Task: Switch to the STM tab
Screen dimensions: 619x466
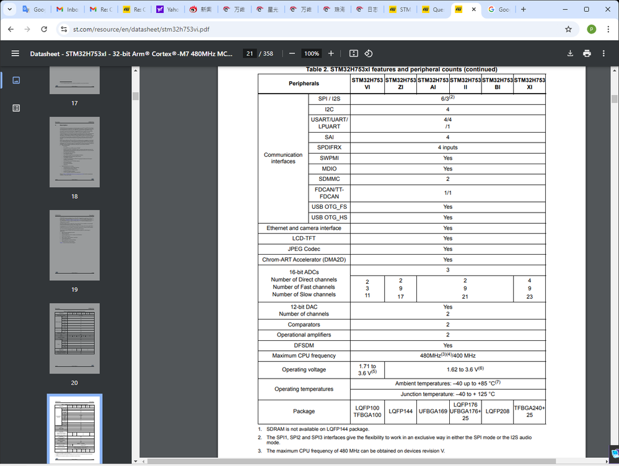Action: pos(400,9)
